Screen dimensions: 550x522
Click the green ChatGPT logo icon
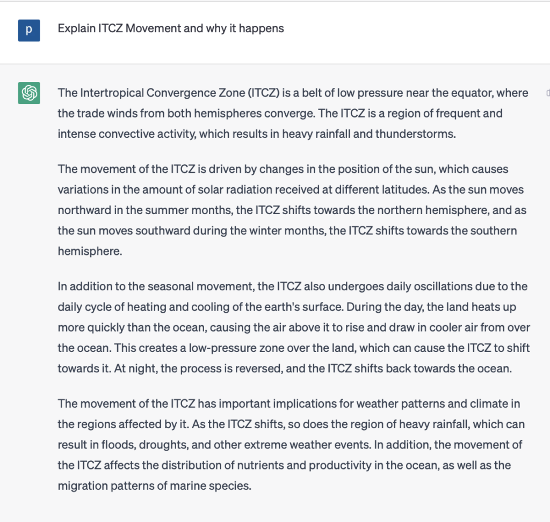pos(29,93)
